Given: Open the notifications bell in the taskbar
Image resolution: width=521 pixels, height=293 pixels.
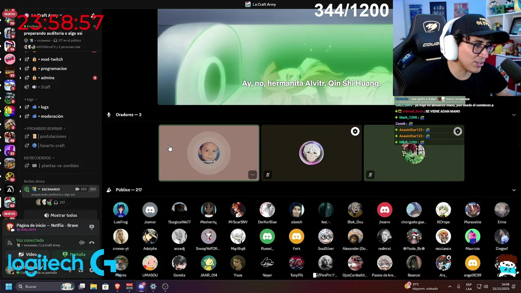Looking at the screenshot, I should coord(514,286).
